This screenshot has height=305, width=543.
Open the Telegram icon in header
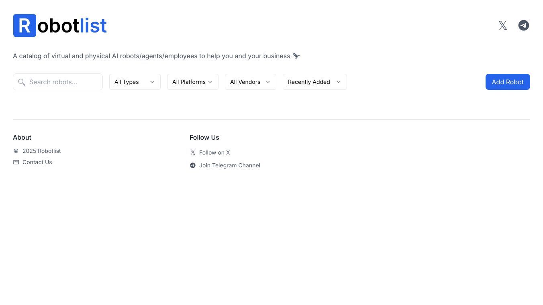524,26
